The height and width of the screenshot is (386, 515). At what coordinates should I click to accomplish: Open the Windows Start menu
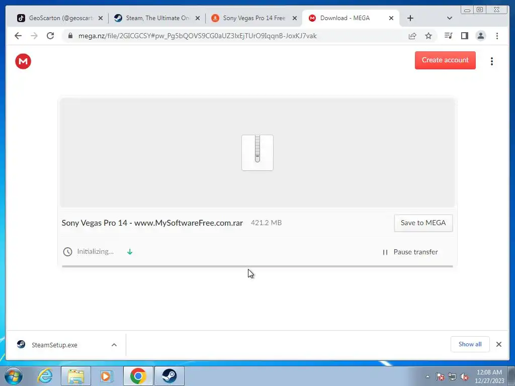coord(14,376)
